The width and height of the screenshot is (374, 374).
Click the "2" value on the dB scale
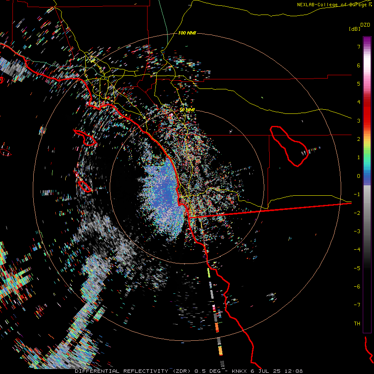tap(359, 139)
